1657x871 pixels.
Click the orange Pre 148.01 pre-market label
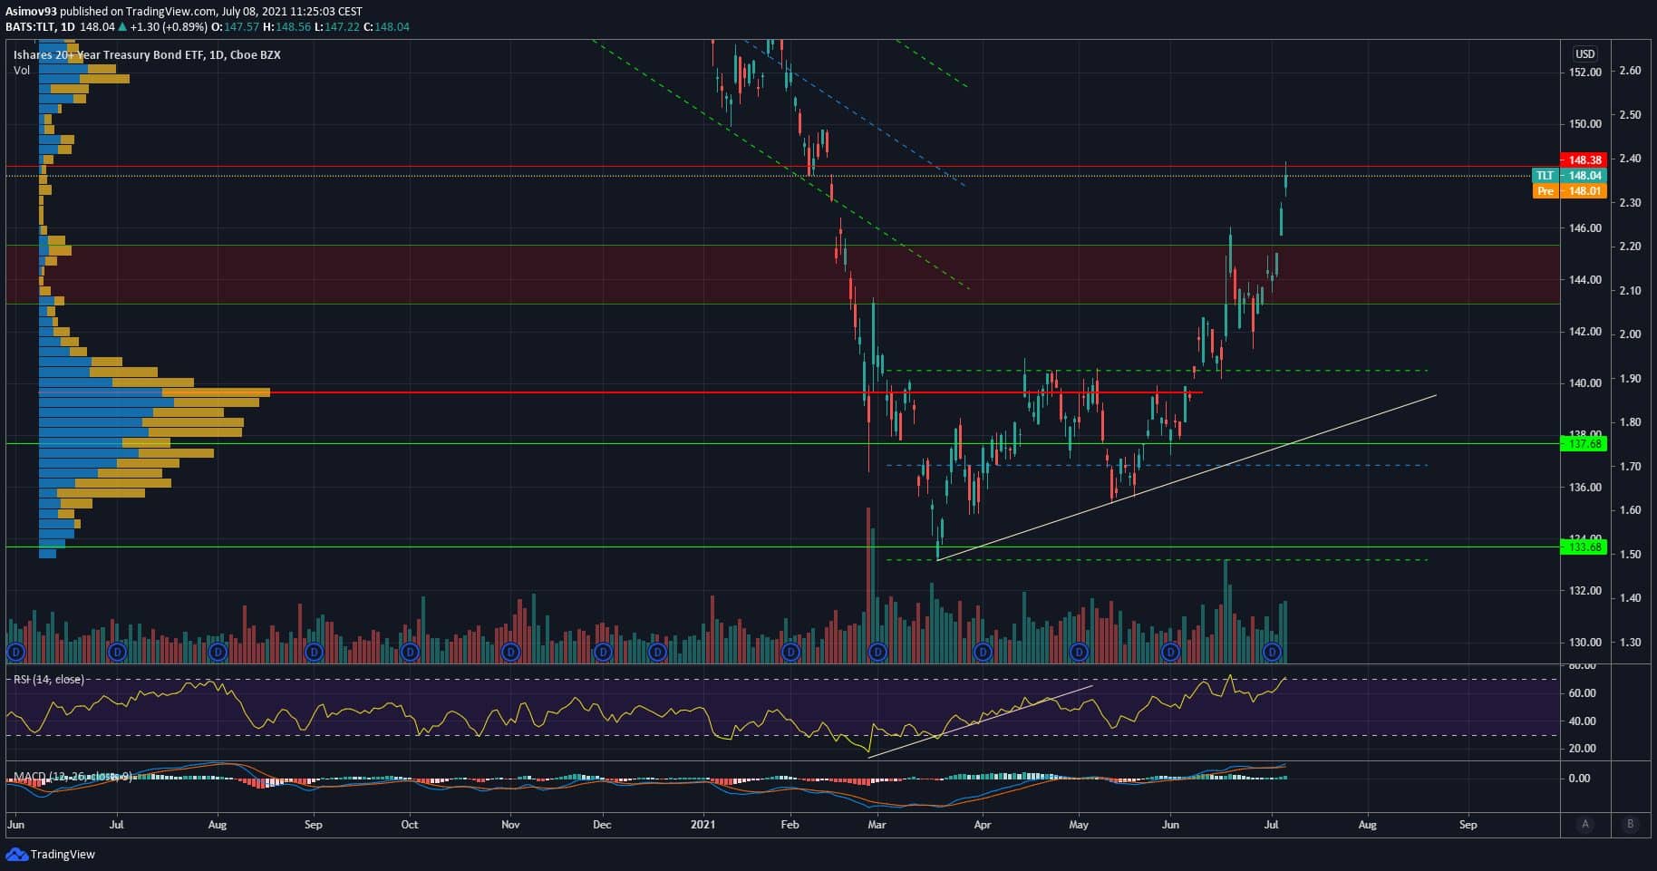tap(1569, 191)
